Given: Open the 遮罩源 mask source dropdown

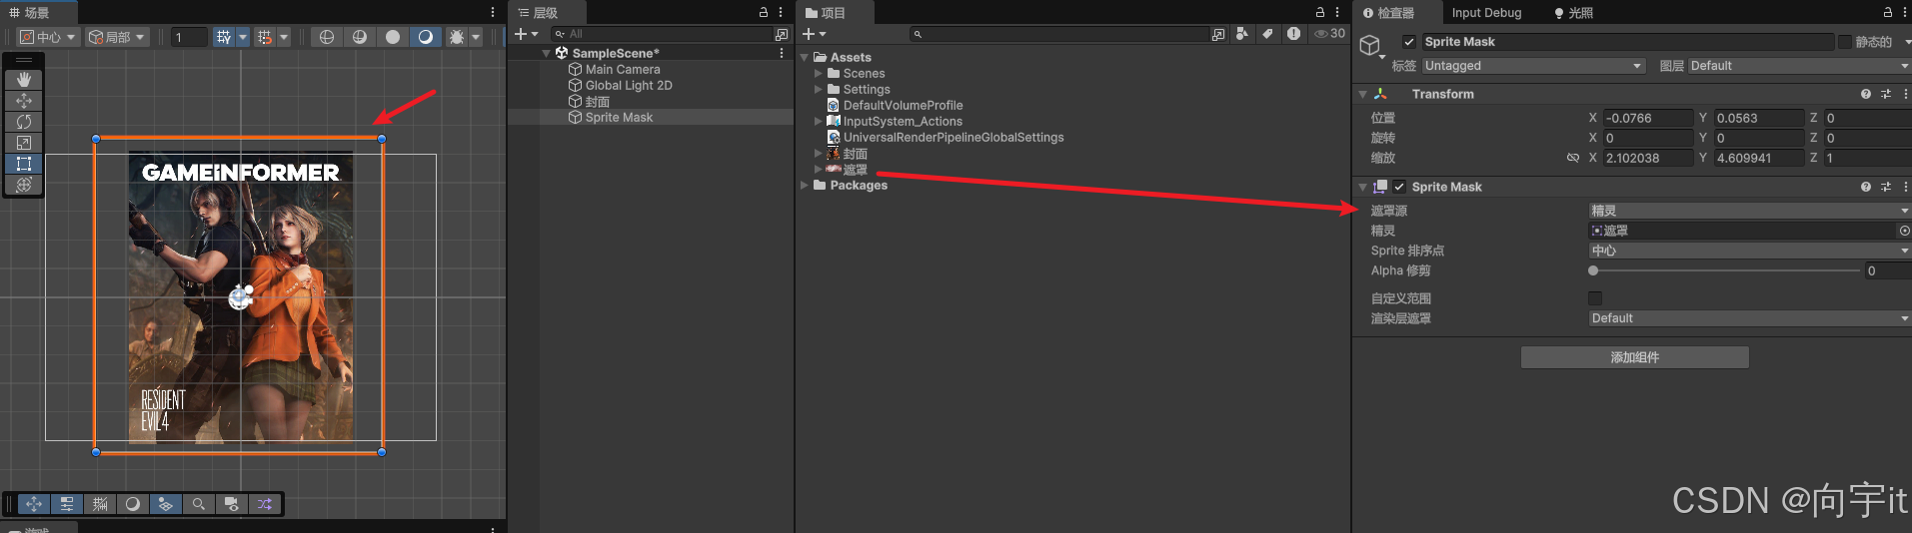Looking at the screenshot, I should tap(1749, 211).
